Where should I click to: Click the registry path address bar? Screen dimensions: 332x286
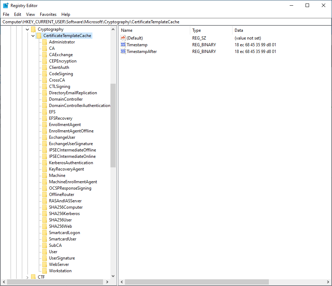[166, 22]
